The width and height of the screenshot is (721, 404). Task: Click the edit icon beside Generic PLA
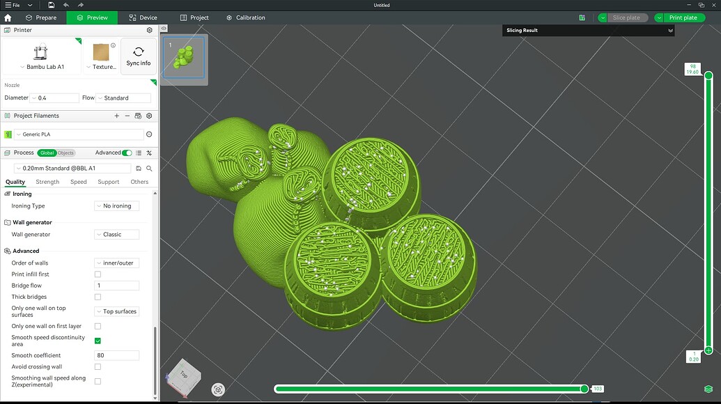pyautogui.click(x=149, y=134)
